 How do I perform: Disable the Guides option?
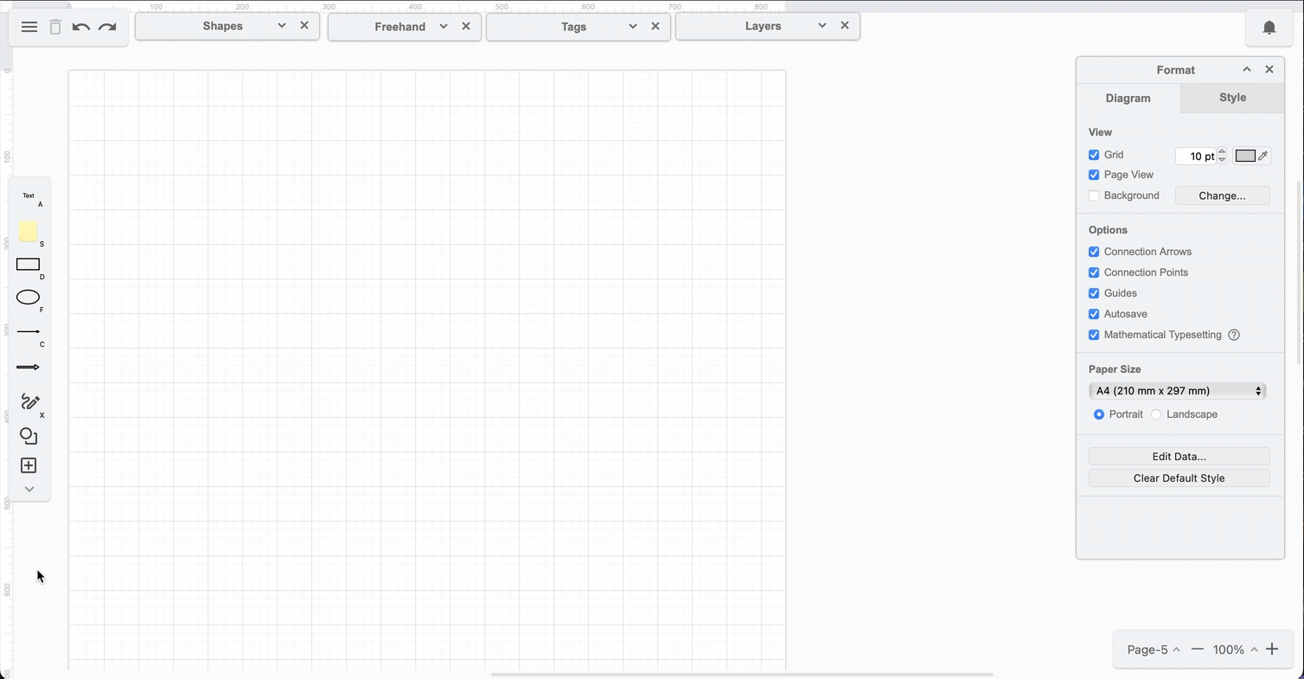pos(1094,293)
